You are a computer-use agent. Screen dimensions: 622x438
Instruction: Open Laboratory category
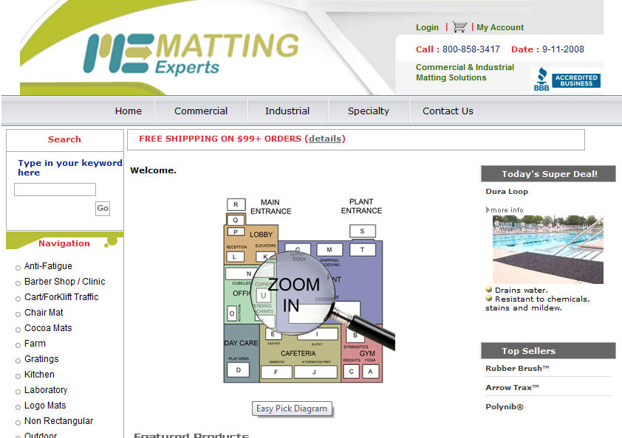tap(46, 389)
